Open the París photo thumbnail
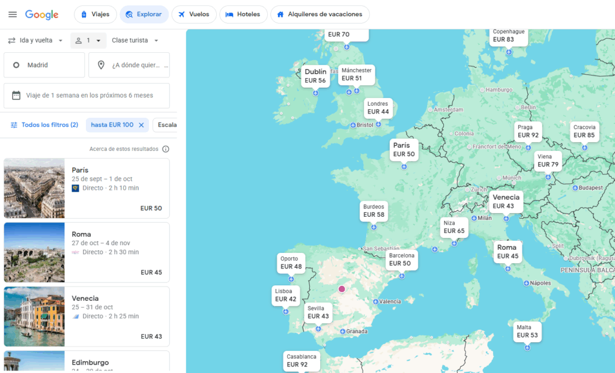 click(x=34, y=188)
